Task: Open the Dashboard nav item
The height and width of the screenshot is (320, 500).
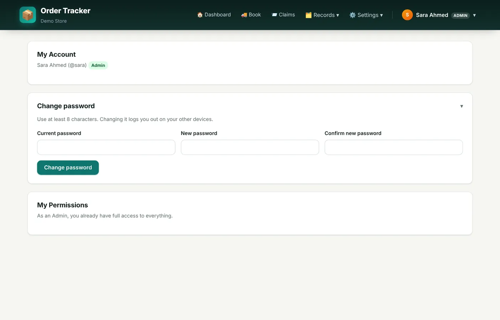Action: pos(214,15)
